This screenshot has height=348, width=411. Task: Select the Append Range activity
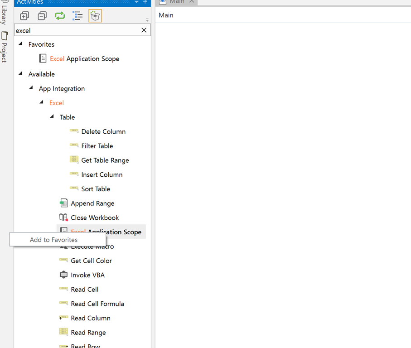click(x=87, y=203)
